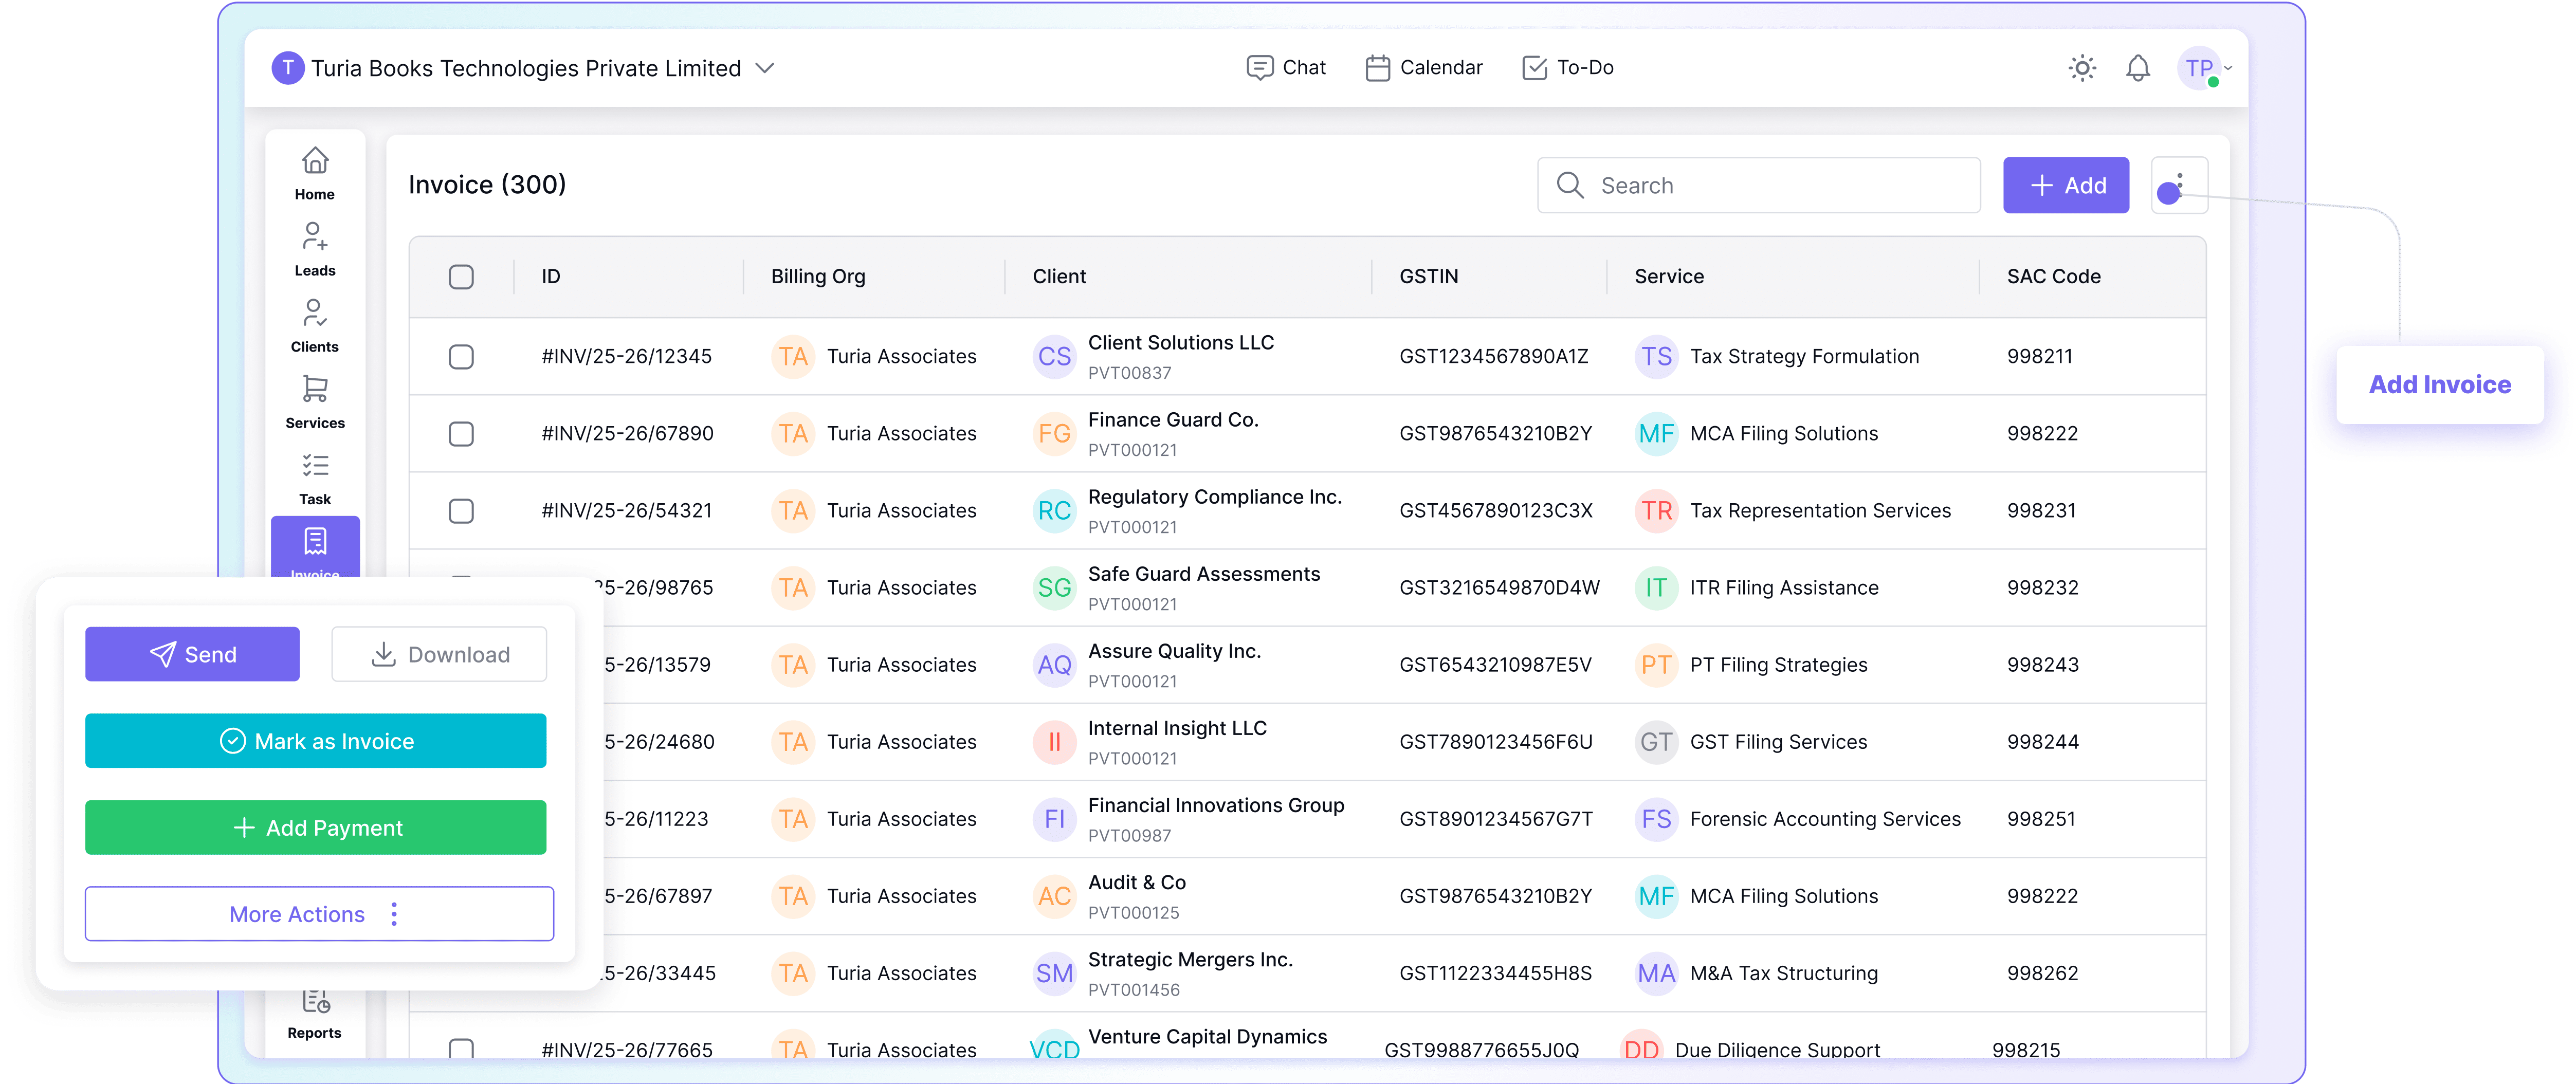This screenshot has width=2576, height=1084.
Task: Check the row for #INV/25-26/77665
Action: click(x=461, y=1047)
